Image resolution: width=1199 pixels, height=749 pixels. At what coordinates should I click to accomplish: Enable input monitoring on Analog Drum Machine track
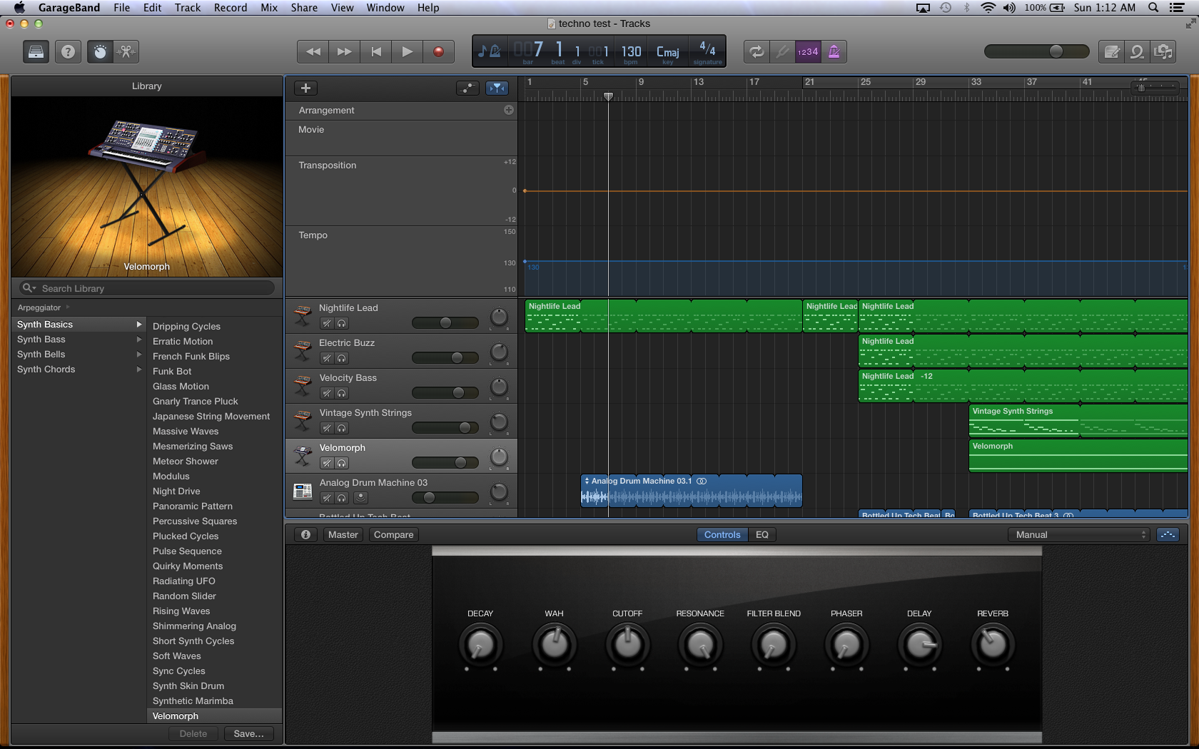pos(360,498)
